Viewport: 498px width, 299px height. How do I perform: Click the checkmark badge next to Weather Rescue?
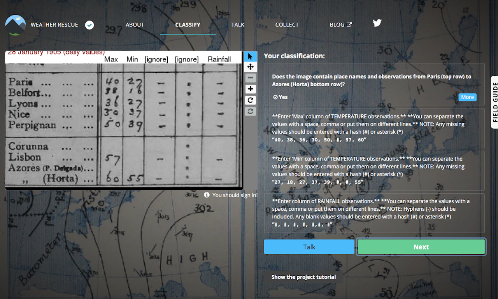(x=89, y=25)
